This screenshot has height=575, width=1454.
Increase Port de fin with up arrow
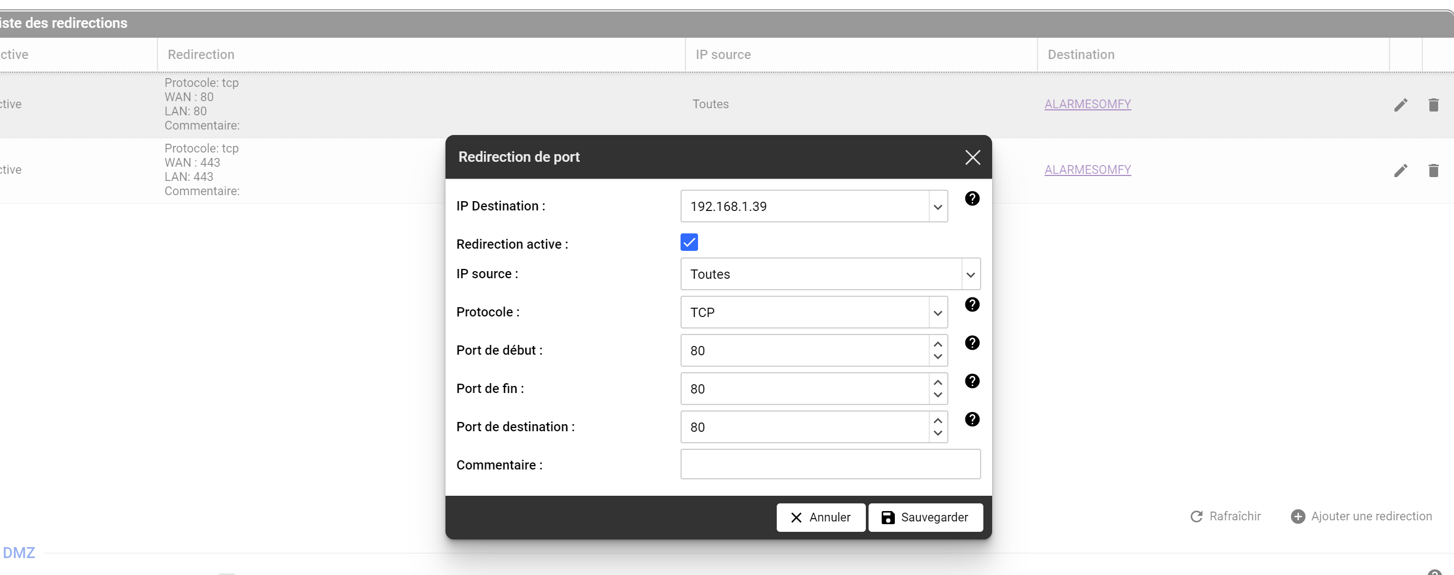tap(937, 383)
